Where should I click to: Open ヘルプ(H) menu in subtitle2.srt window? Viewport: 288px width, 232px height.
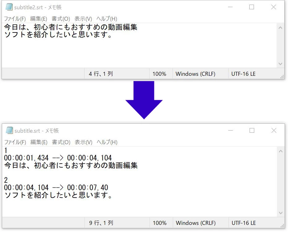107,19
